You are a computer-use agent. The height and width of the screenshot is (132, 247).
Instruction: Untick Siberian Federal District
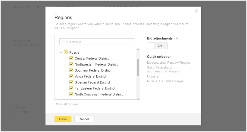click(71, 82)
